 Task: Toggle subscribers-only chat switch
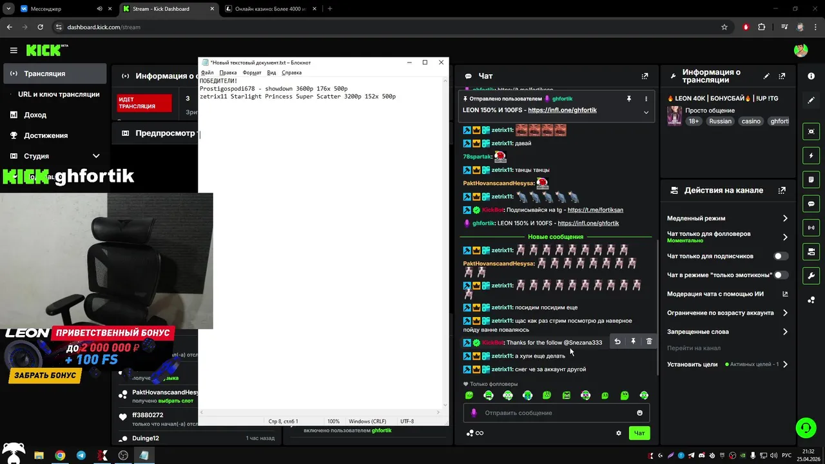[x=781, y=256]
